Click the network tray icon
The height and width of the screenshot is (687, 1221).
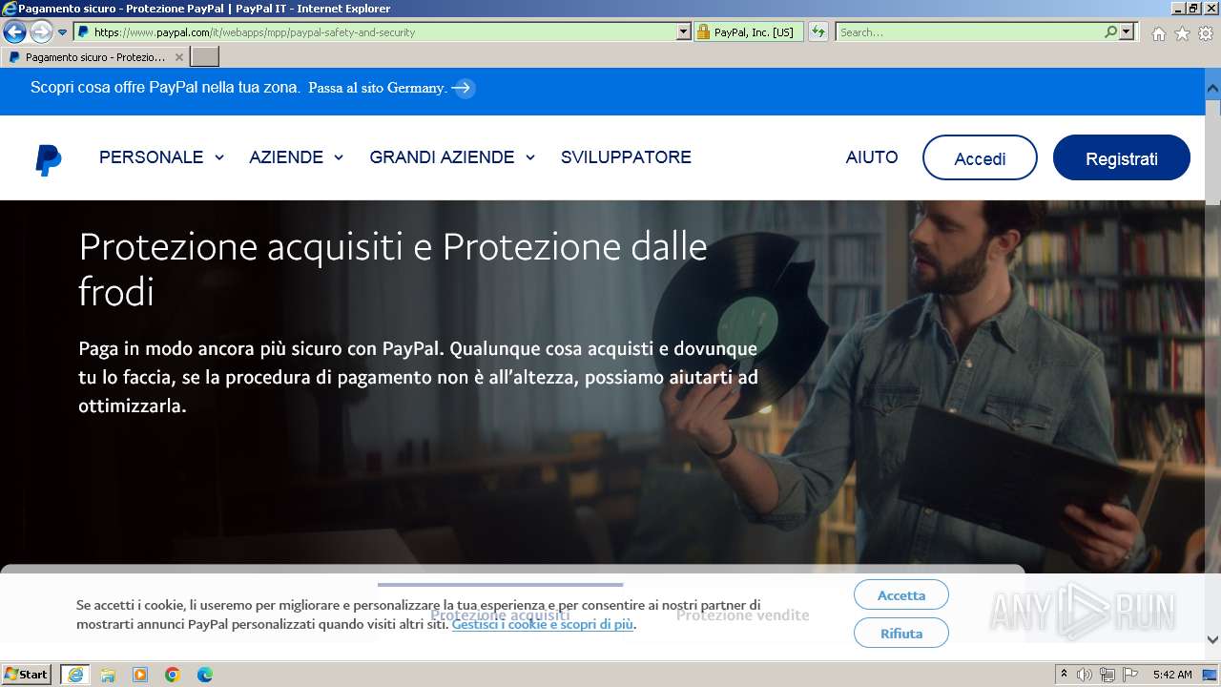(x=1107, y=675)
